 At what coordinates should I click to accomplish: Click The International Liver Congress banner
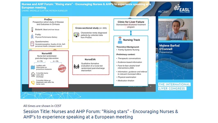pos(174,86)
